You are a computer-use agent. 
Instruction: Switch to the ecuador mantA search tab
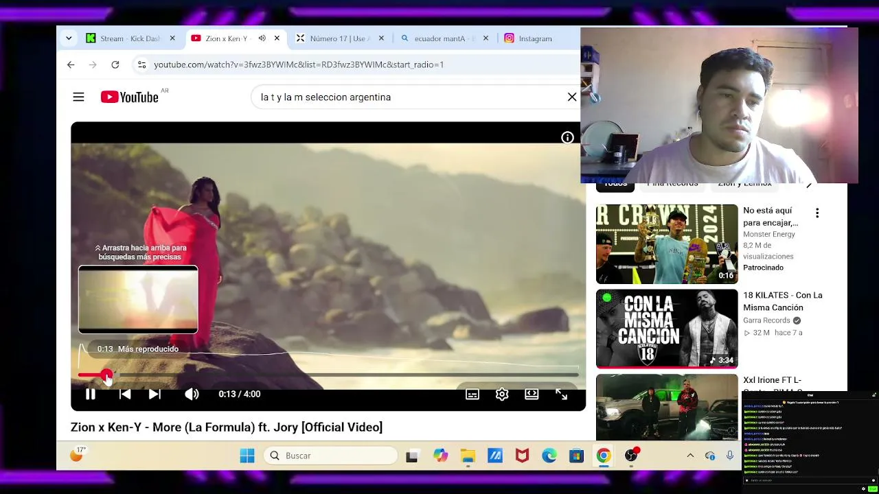pos(444,38)
